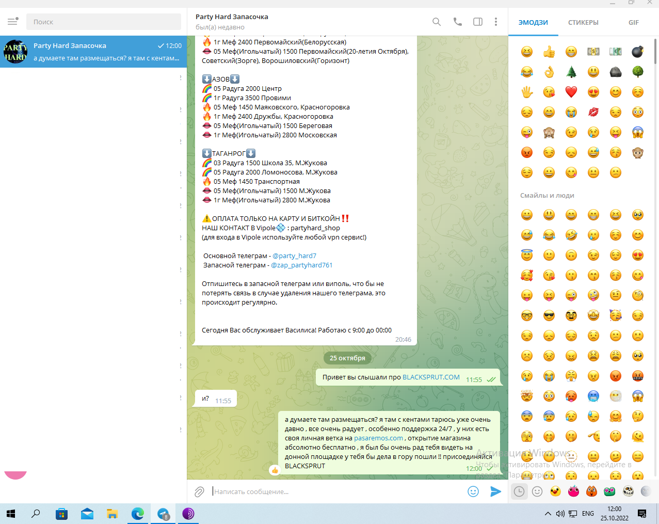The height and width of the screenshot is (524, 659).
Task: Open the skull emoji pack
Action: coord(628,491)
